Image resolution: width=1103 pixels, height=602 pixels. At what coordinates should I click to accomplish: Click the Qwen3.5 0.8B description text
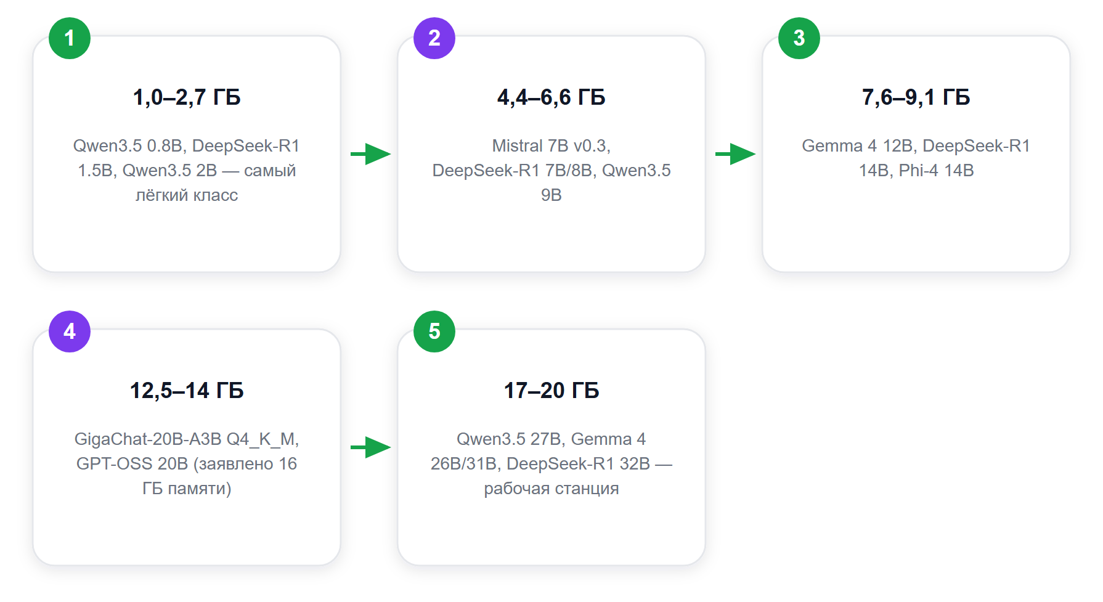[x=187, y=171]
